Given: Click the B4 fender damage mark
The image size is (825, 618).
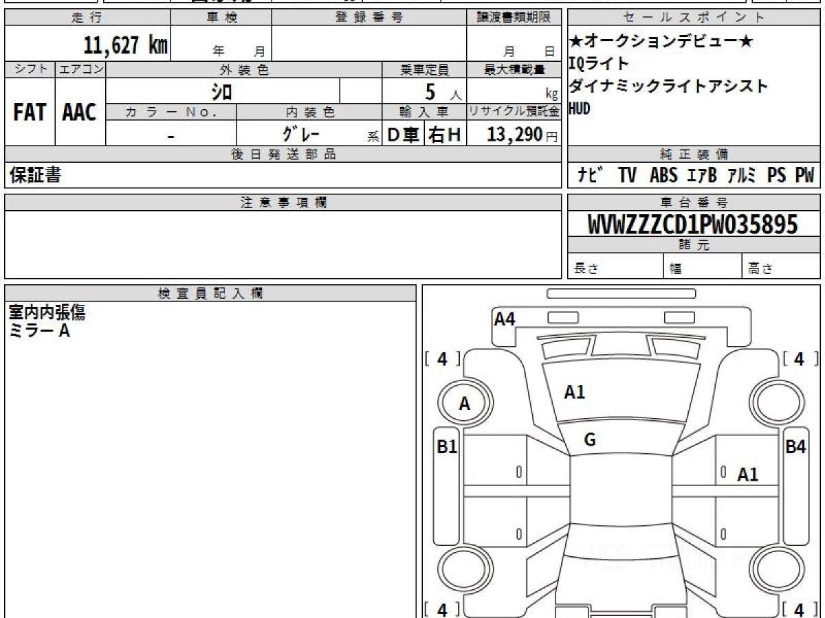Looking at the screenshot, I should (x=795, y=447).
